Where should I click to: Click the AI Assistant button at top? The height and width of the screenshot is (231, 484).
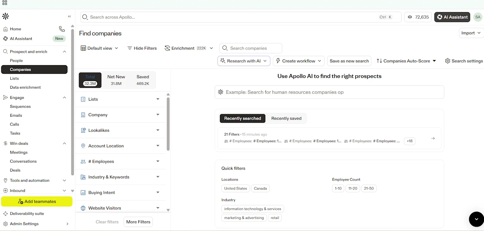click(x=452, y=17)
